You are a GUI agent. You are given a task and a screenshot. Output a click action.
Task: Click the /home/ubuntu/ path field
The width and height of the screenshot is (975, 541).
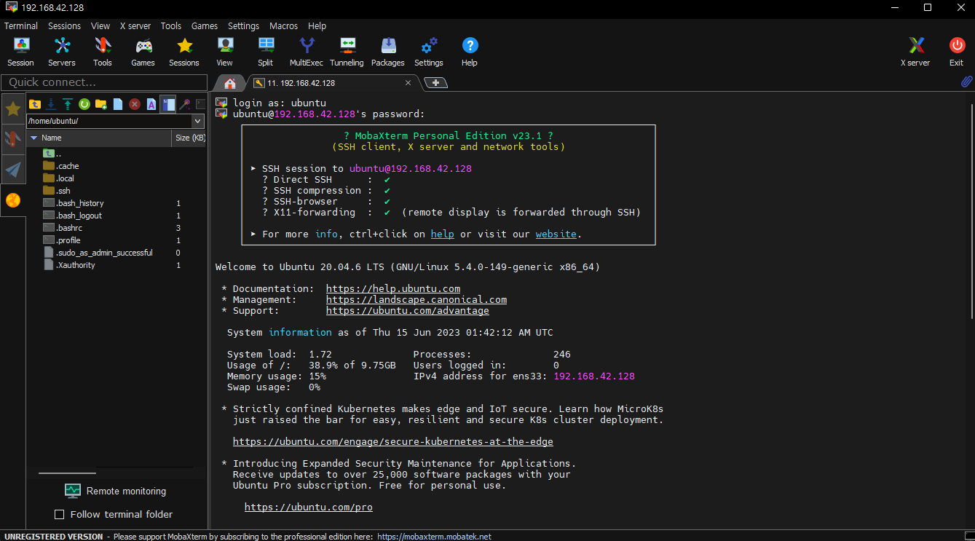109,121
